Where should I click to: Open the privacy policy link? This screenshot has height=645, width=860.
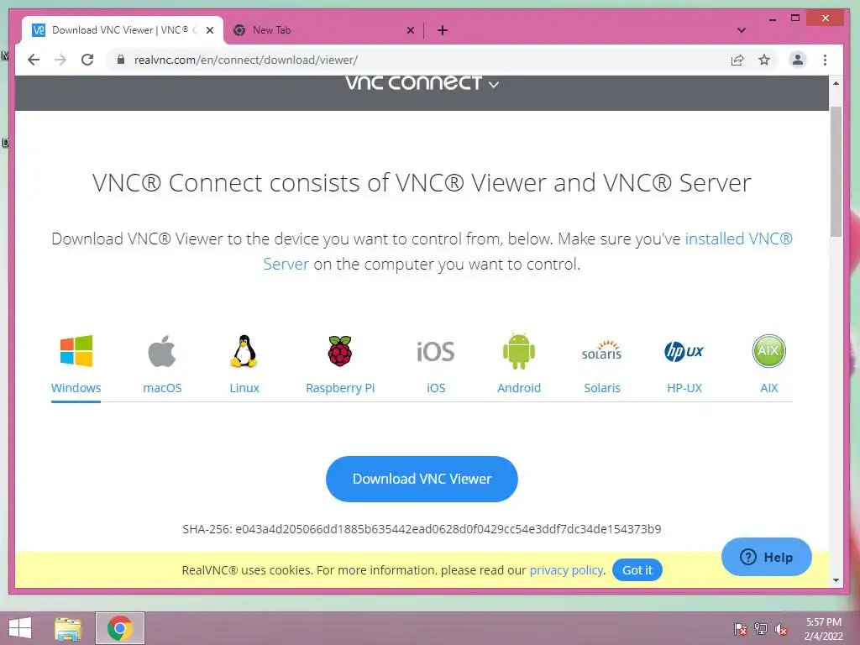click(x=566, y=570)
